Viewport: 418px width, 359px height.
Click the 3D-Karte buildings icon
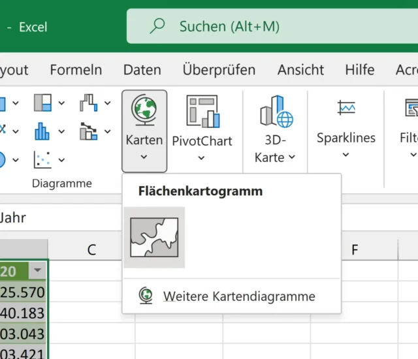(x=275, y=110)
